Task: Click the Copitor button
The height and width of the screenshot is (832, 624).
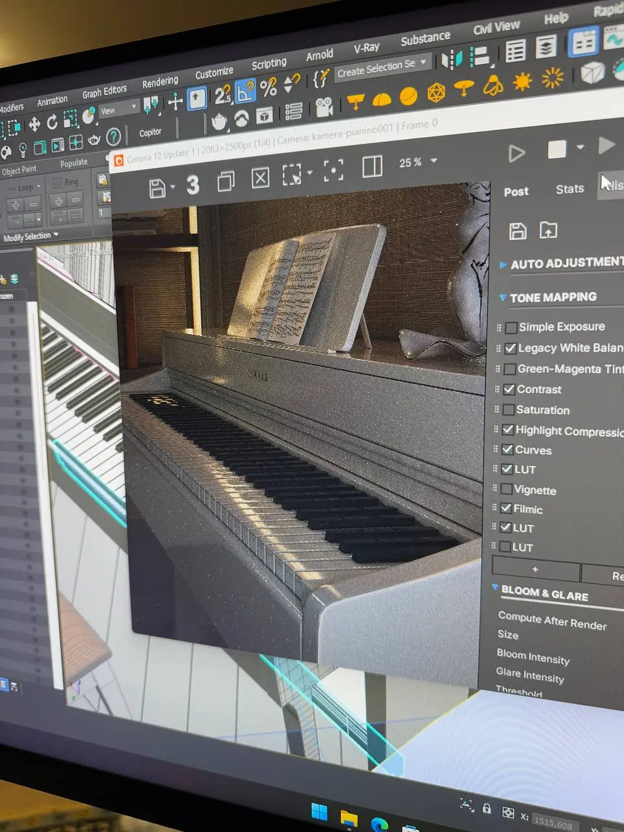Action: [150, 133]
